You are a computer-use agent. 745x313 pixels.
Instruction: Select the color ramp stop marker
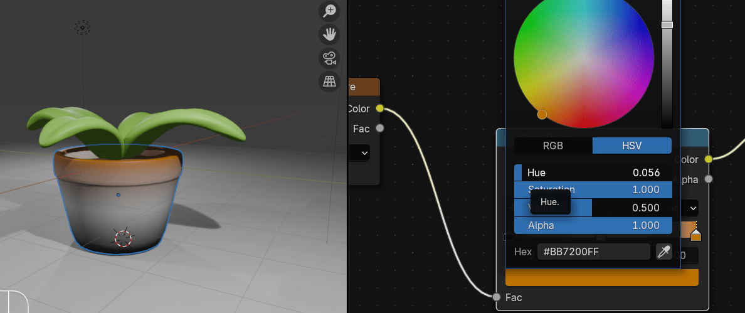(x=695, y=235)
